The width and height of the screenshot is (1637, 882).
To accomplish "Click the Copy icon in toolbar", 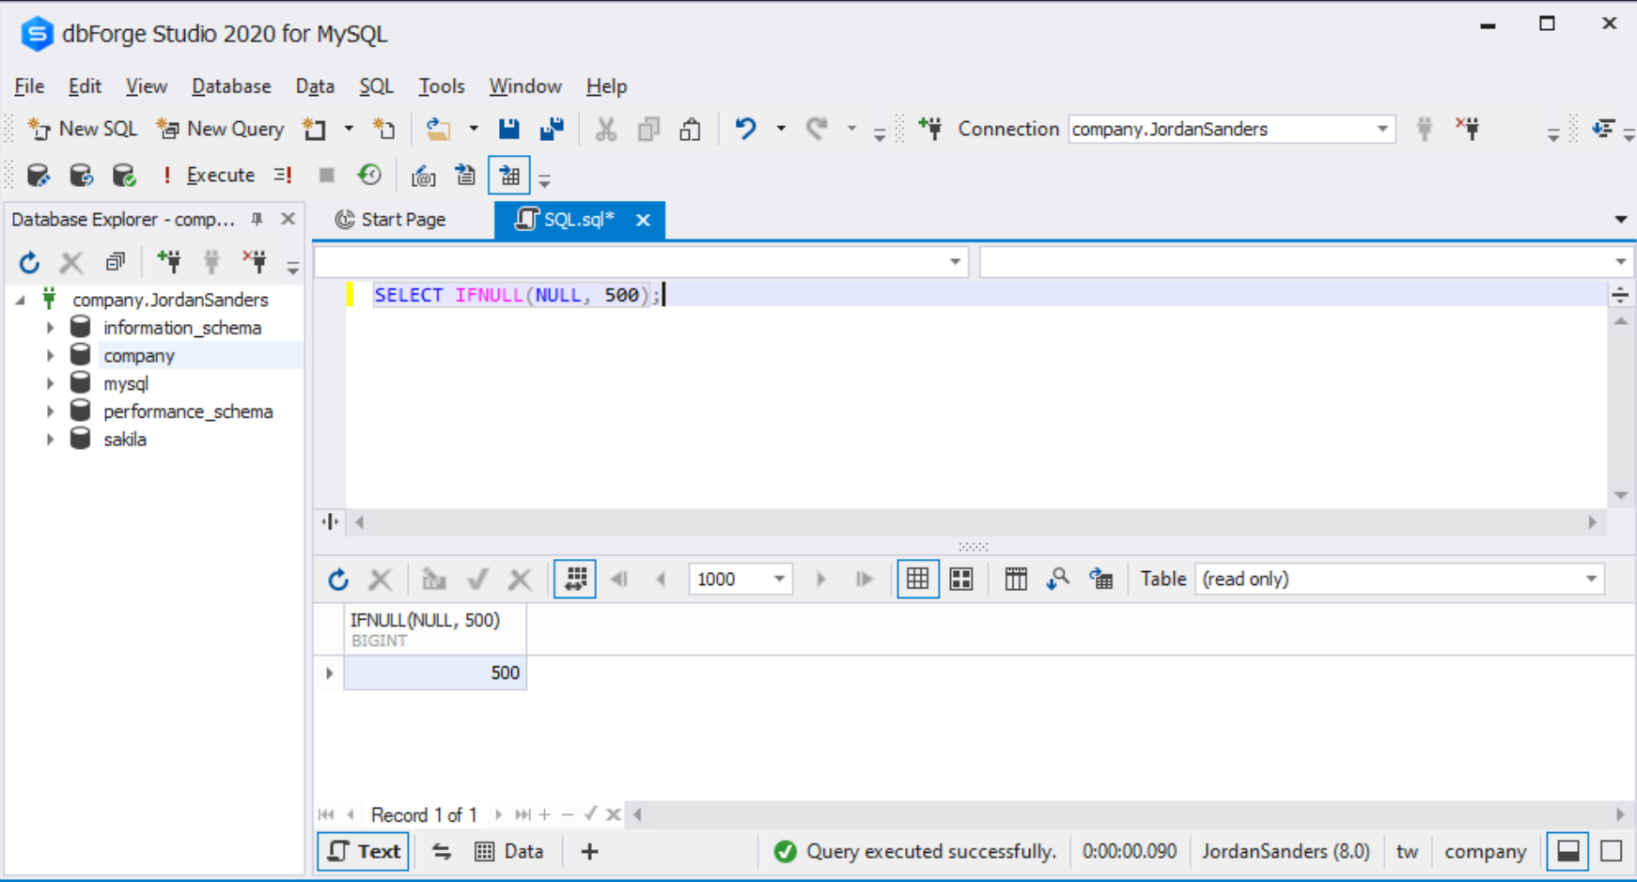I will click(x=648, y=129).
